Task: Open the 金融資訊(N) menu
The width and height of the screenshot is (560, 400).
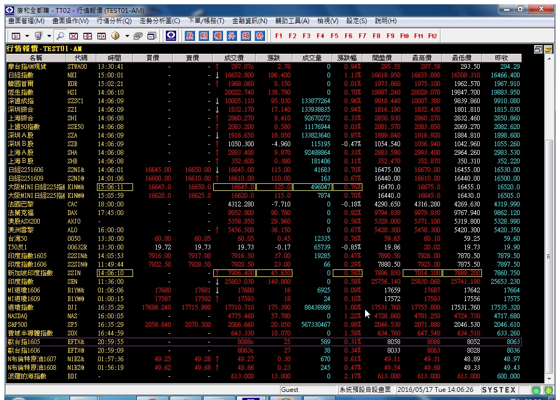Action: pos(250,21)
